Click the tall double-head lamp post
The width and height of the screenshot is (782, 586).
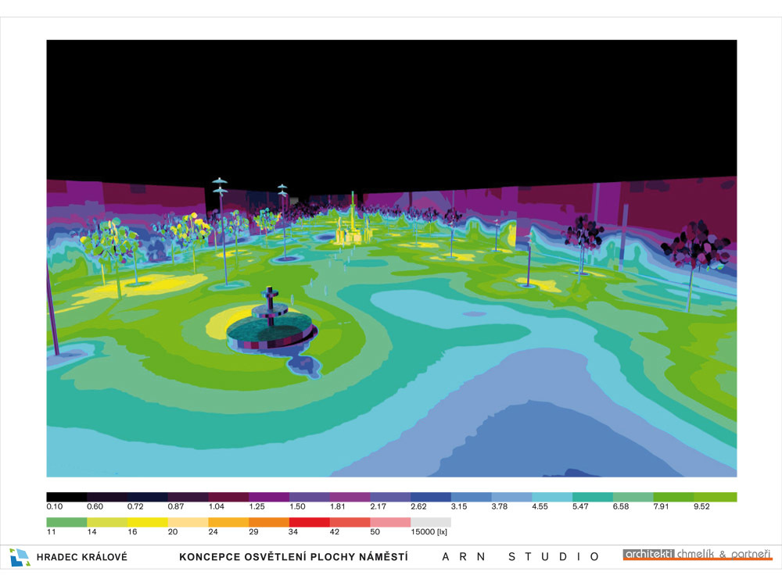(221, 232)
